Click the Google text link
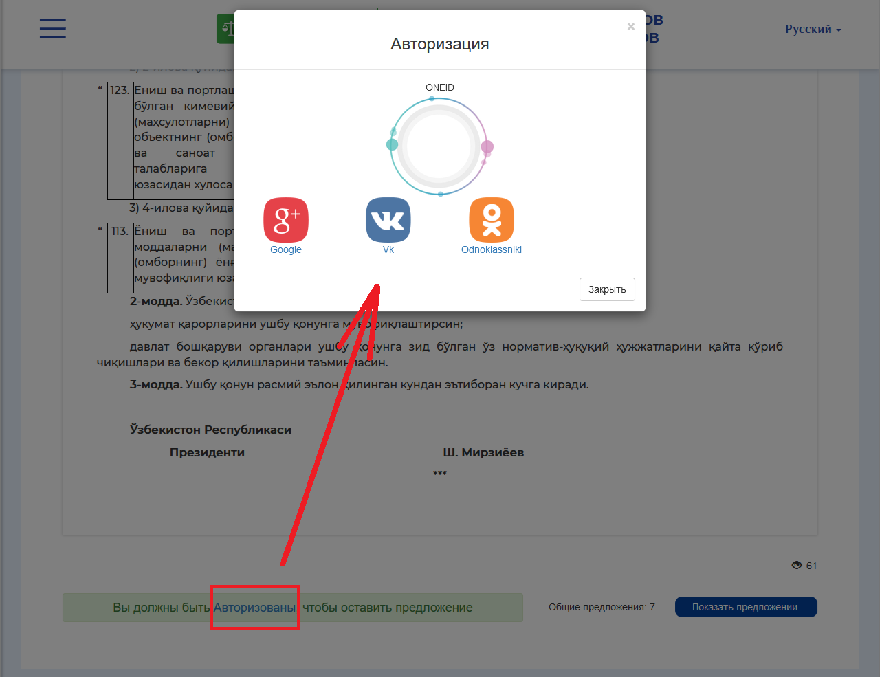The width and height of the screenshot is (880, 677). pyautogui.click(x=286, y=249)
